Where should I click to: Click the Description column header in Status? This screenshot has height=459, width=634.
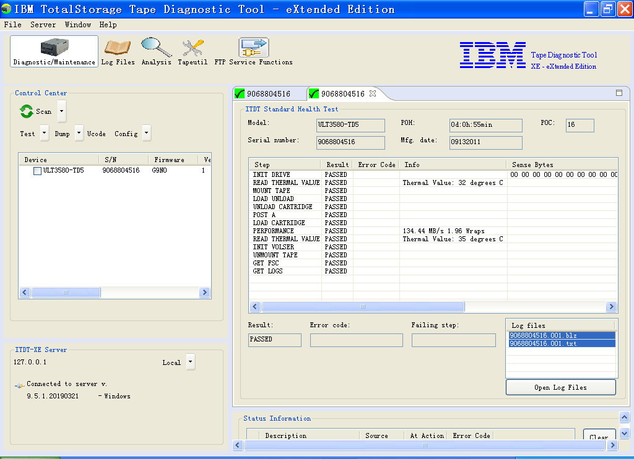(x=310, y=435)
